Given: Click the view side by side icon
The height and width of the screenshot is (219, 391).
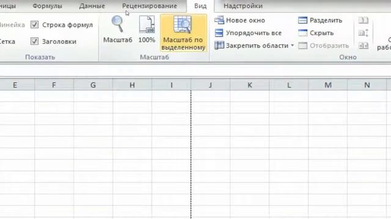Looking at the screenshot, I should point(363,20).
